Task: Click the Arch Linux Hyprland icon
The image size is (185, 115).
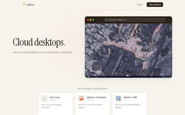Action: [x=44, y=98]
